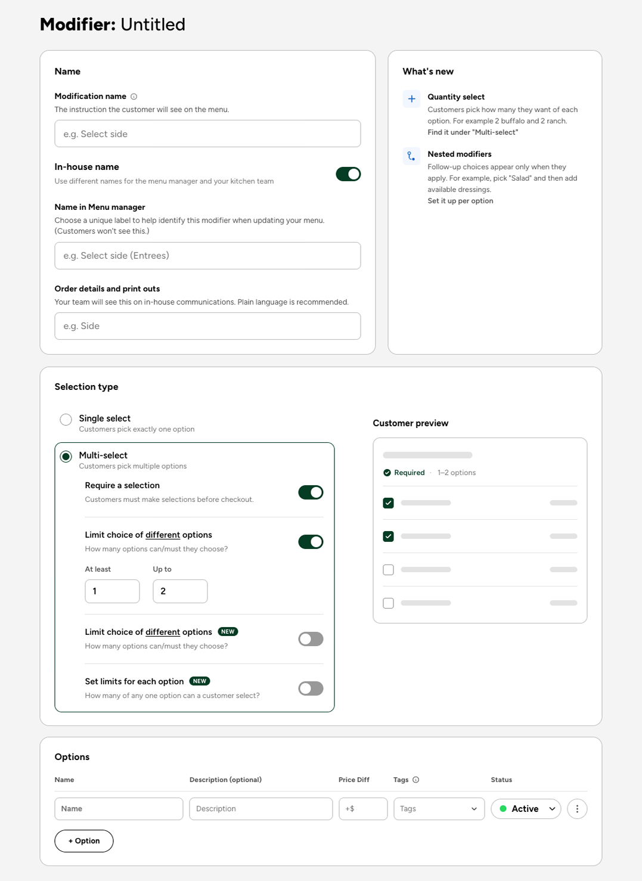Click the NEW badge beside Set limits for each option
Image resolution: width=642 pixels, height=881 pixels.
200,681
